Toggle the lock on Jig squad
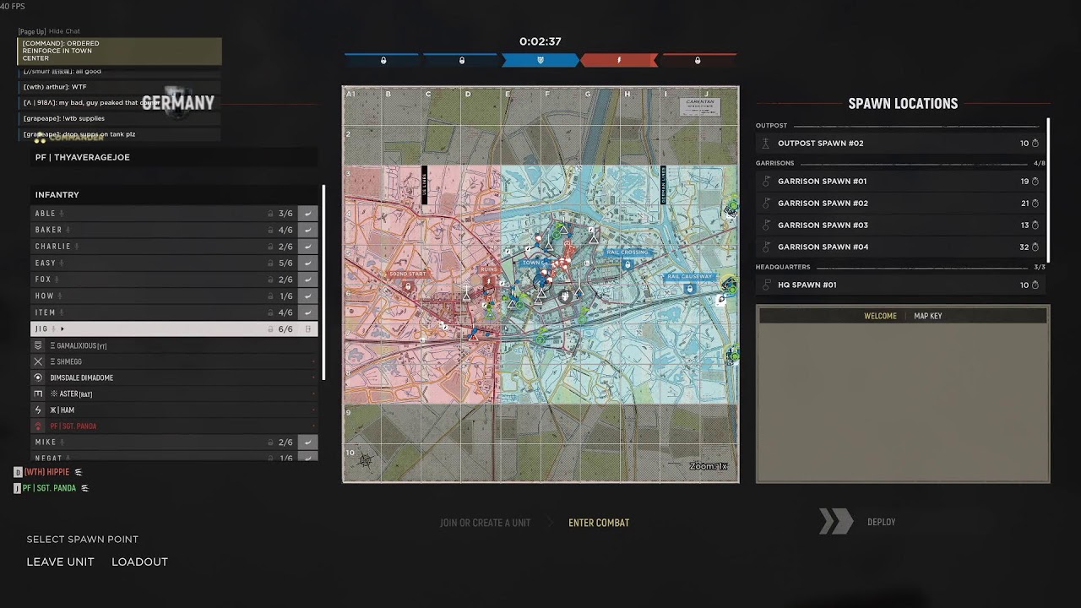 (271, 329)
